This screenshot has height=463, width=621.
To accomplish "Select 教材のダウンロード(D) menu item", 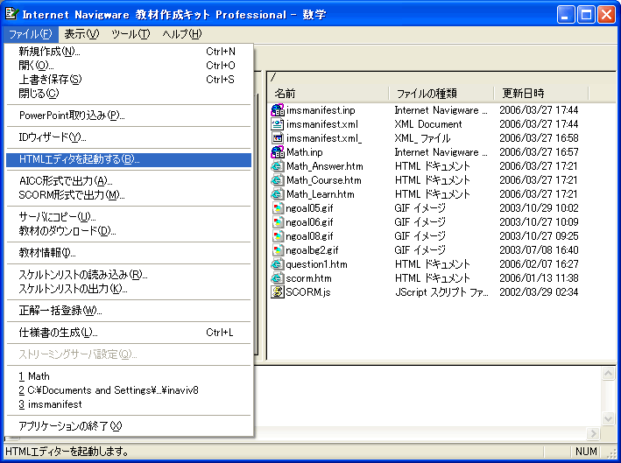I will click(x=129, y=231).
